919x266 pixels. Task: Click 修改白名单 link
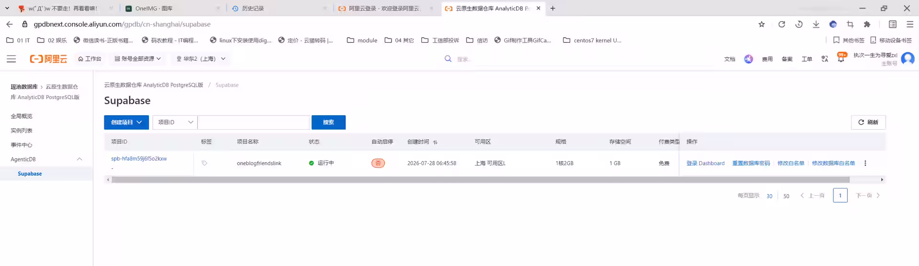pos(791,163)
